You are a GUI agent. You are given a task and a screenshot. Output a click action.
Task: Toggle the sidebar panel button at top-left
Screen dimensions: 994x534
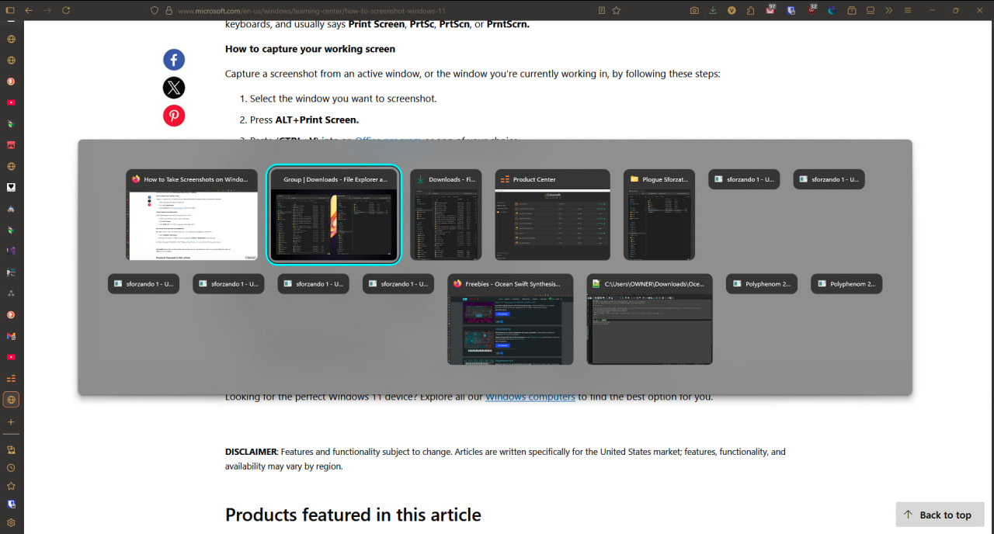(x=10, y=10)
